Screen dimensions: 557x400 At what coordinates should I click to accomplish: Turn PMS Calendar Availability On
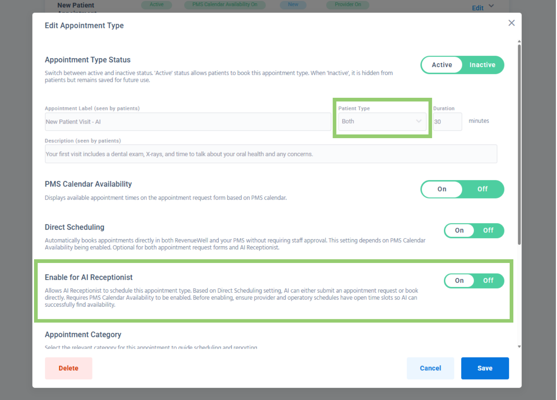[x=442, y=189]
